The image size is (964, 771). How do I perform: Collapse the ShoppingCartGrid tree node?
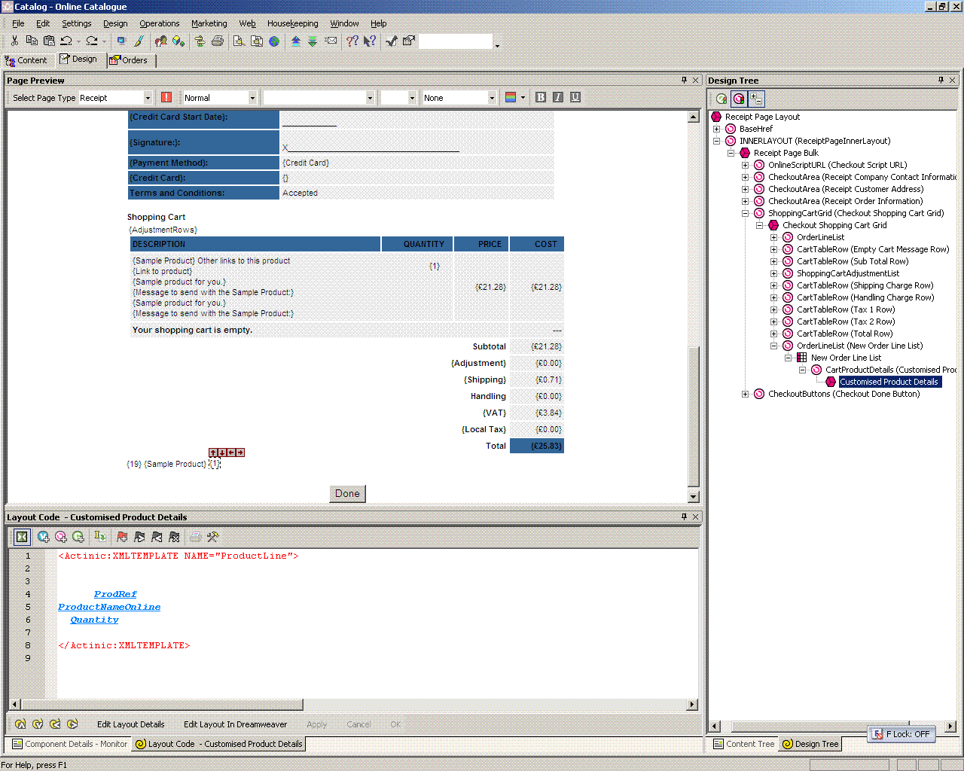click(x=745, y=213)
